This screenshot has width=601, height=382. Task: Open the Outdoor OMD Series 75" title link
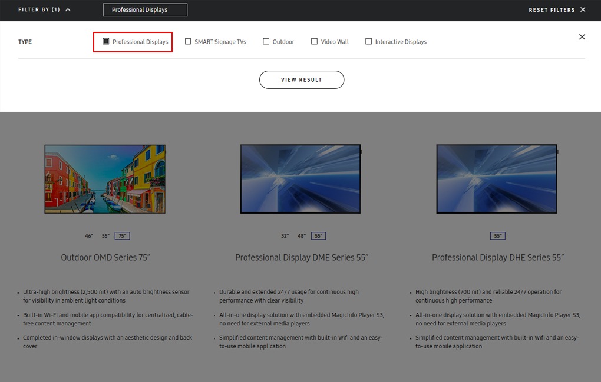[105, 258]
